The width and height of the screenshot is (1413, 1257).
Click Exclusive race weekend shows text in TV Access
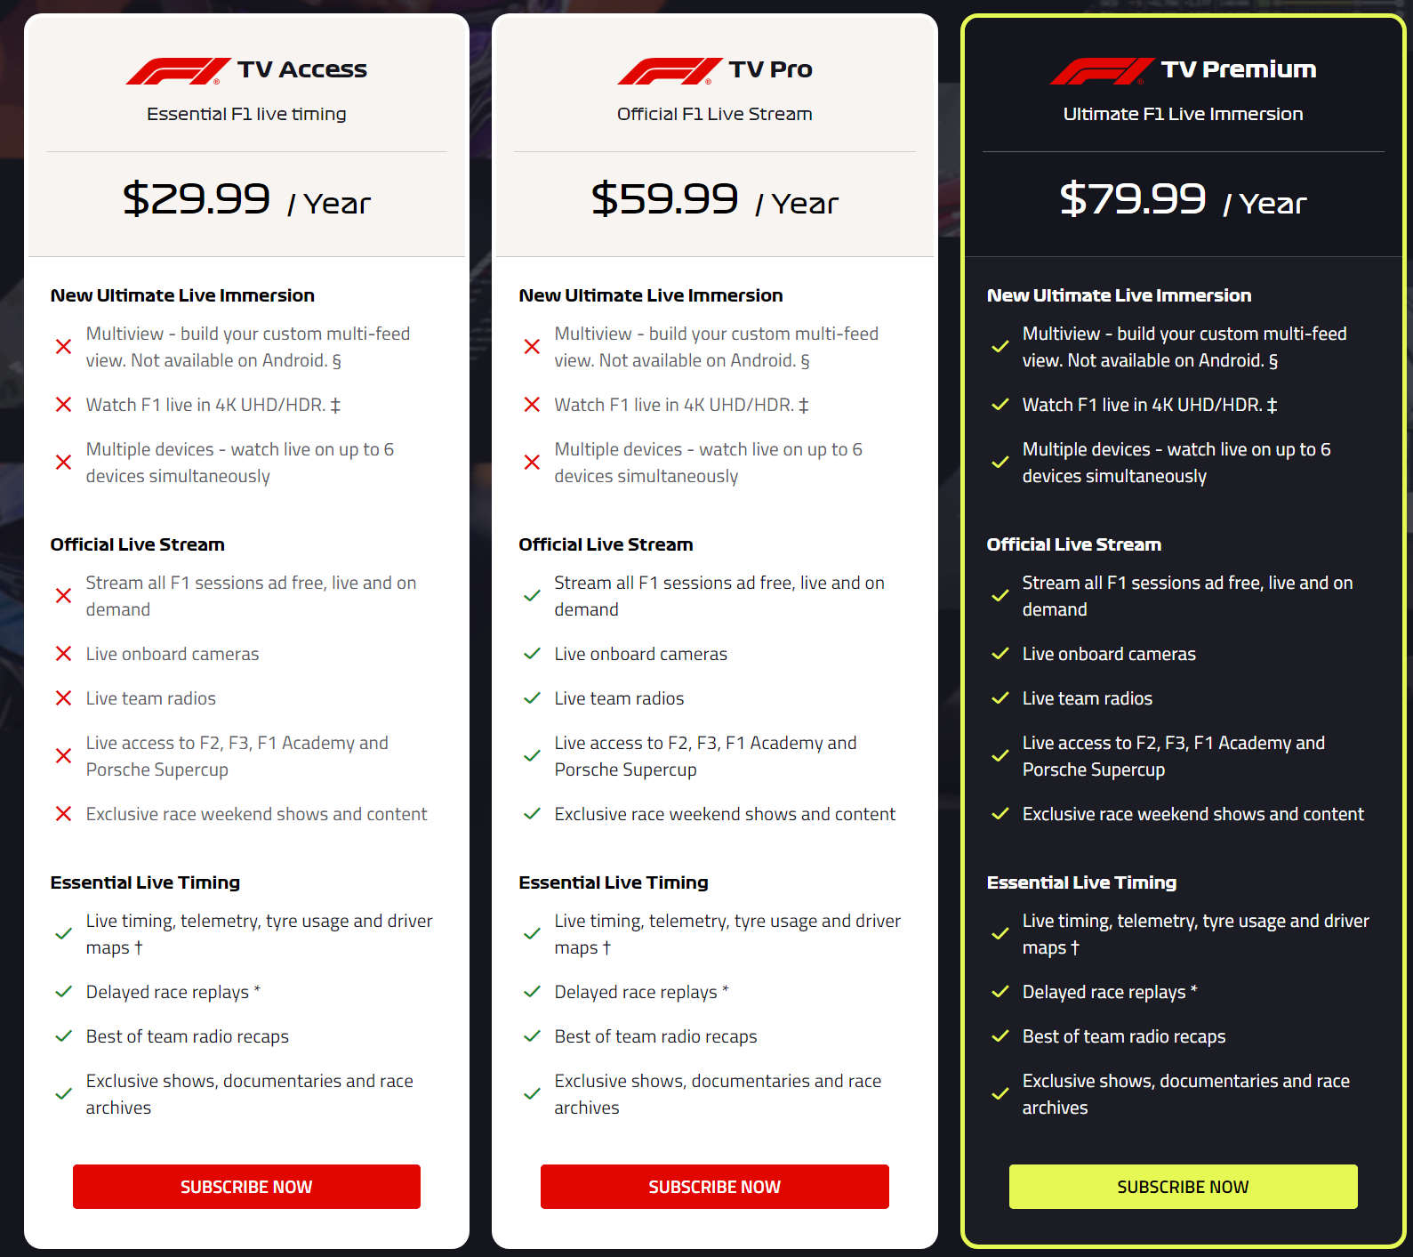(256, 814)
